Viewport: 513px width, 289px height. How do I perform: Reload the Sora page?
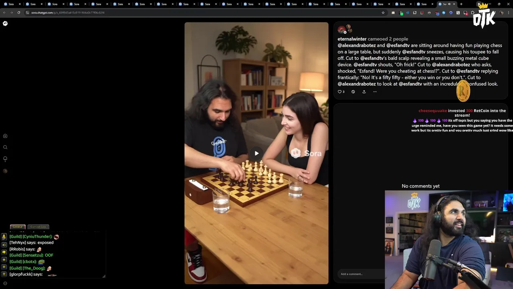click(18, 12)
